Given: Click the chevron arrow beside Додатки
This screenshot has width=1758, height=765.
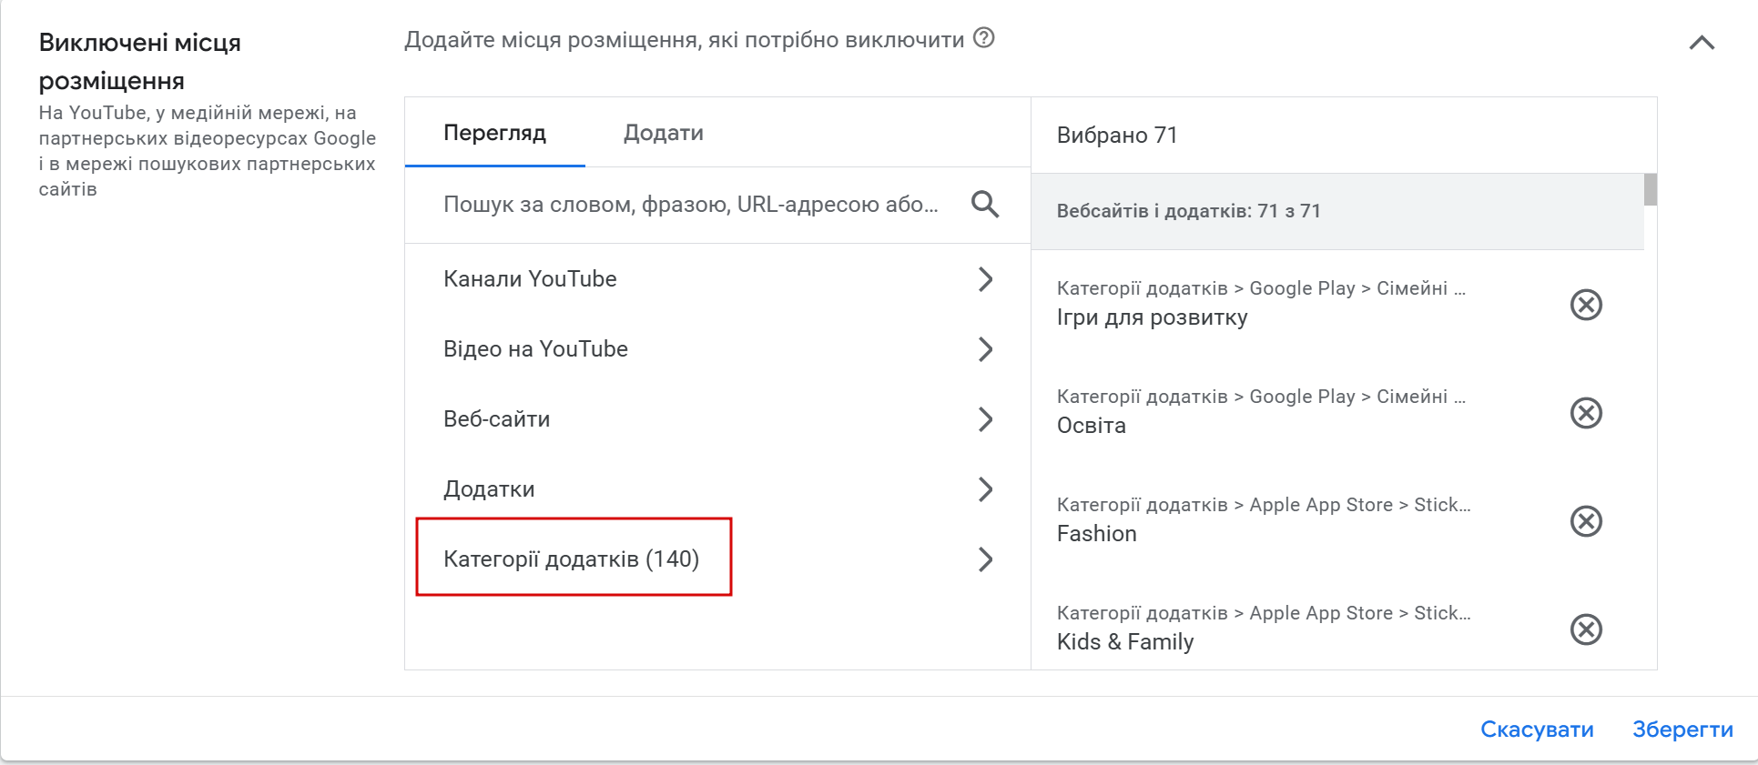Looking at the screenshot, I should pyautogui.click(x=985, y=489).
